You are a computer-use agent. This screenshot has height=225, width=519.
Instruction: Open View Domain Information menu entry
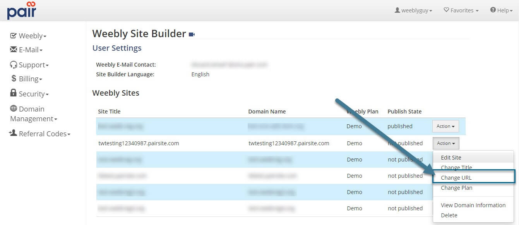(473, 205)
